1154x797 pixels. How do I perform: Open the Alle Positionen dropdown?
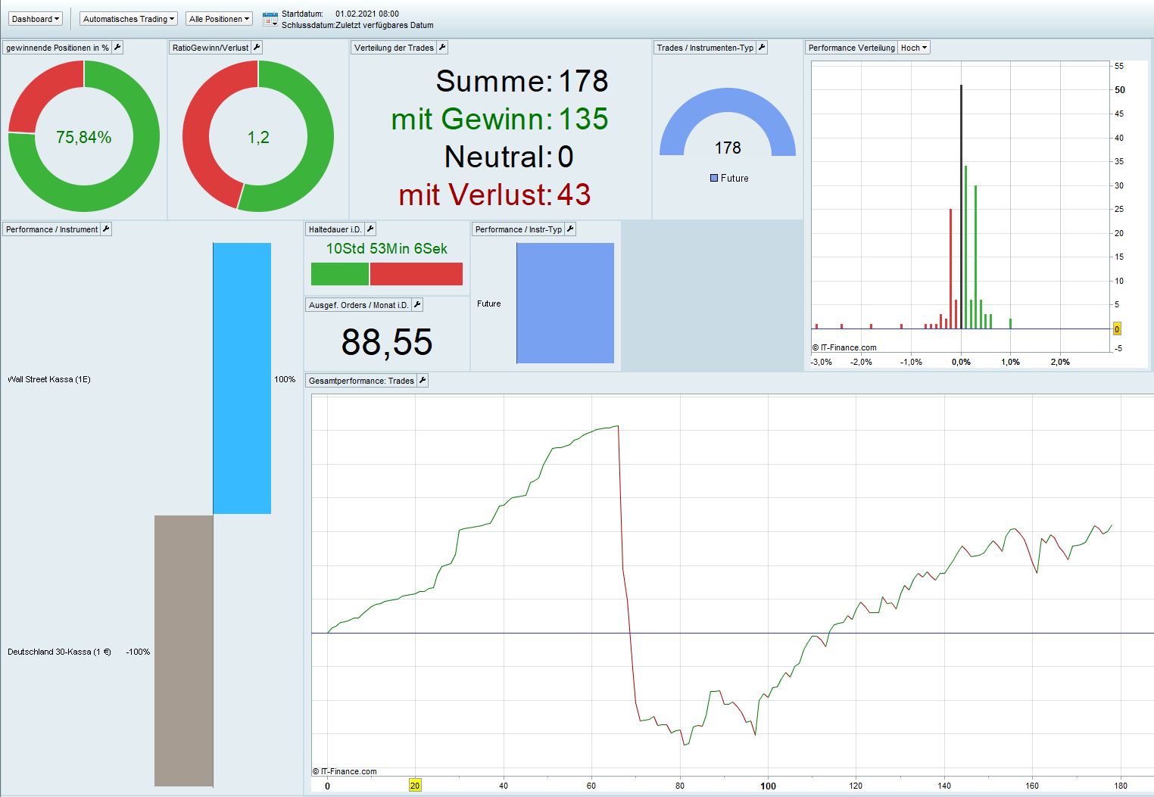pos(219,19)
